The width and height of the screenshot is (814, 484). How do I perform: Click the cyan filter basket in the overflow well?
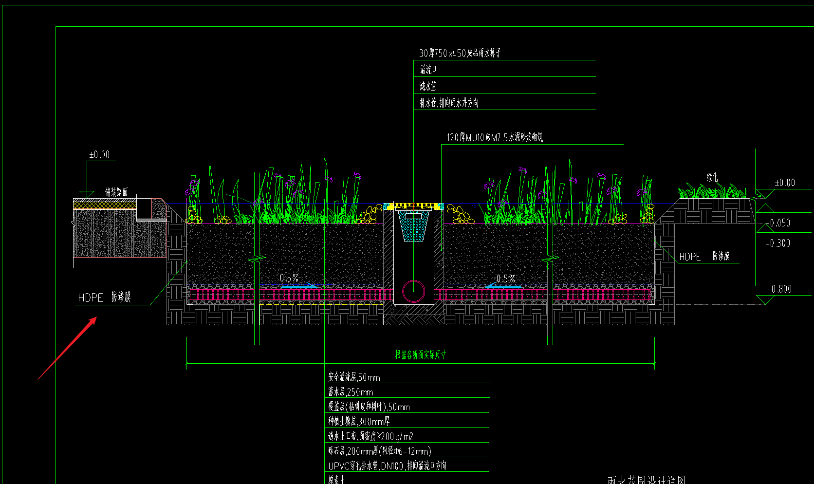pos(414,225)
